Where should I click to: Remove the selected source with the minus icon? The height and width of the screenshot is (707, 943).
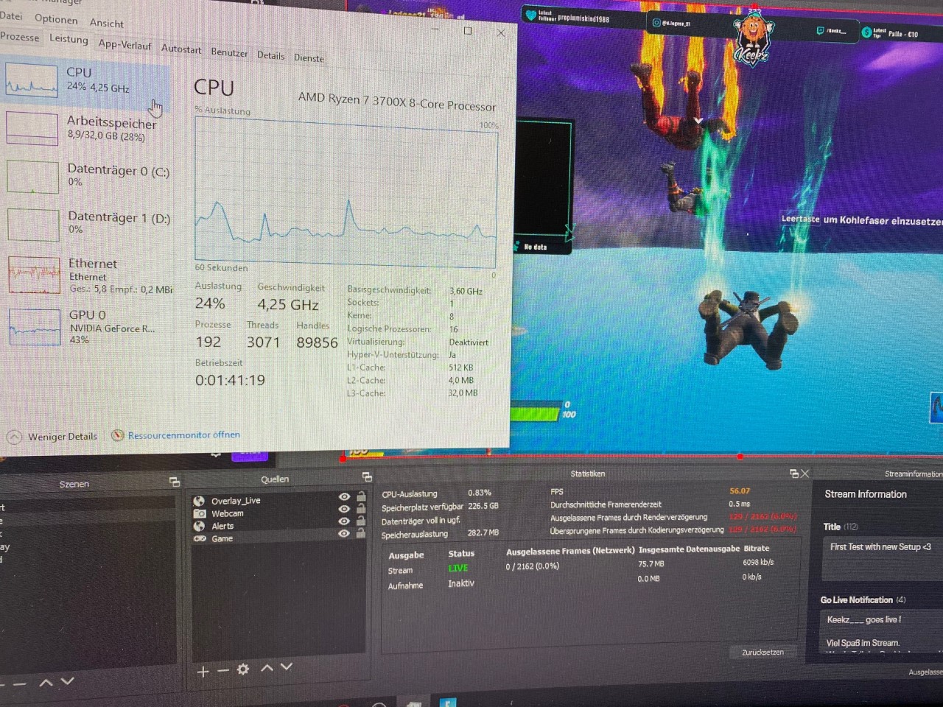coord(223,671)
